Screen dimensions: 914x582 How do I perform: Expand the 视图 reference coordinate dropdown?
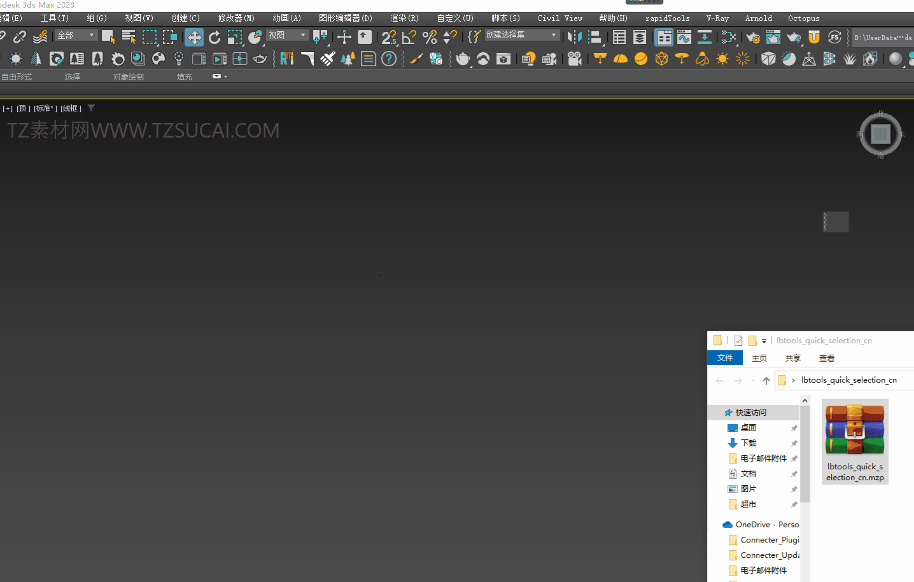287,36
